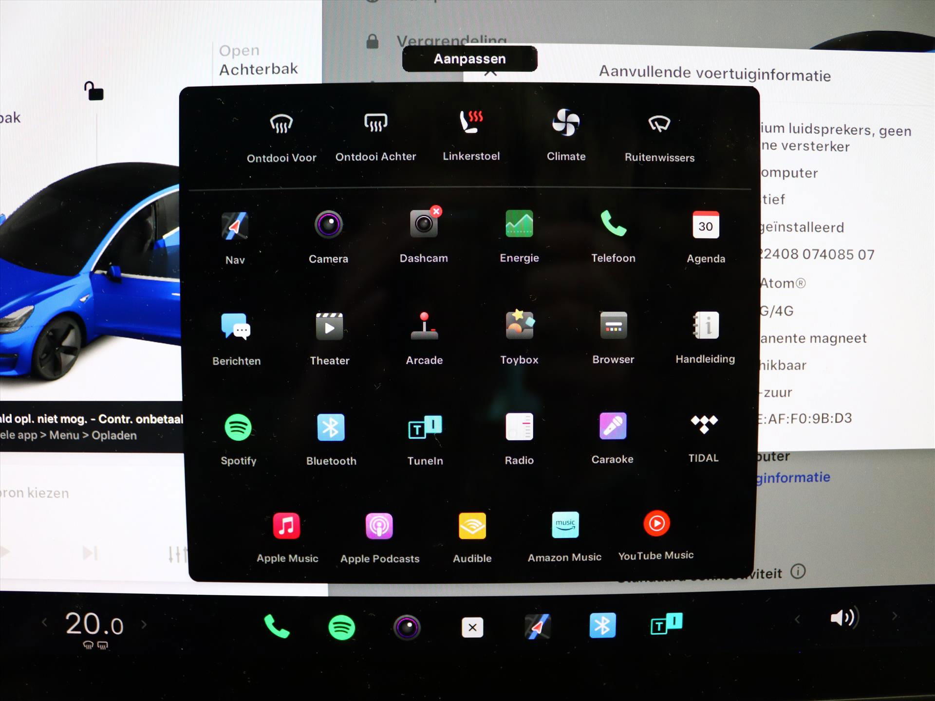Viewport: 935px width, 701px height.
Task: Select the Vergrendeling menu item
Action: (437, 41)
